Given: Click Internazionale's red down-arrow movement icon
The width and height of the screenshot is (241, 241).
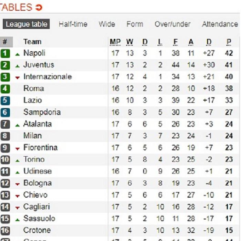Looking at the screenshot, I should pyautogui.click(x=18, y=77).
